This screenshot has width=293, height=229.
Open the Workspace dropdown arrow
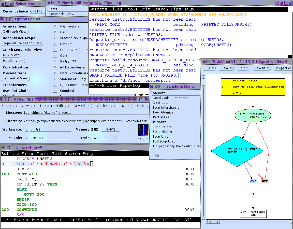point(27,130)
